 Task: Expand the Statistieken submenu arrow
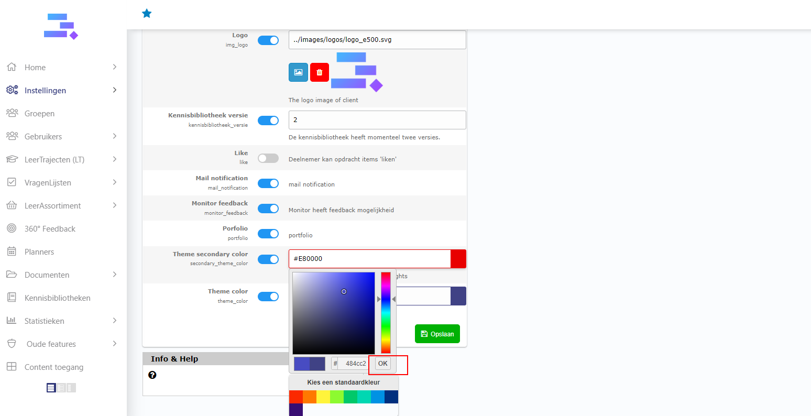tap(115, 321)
